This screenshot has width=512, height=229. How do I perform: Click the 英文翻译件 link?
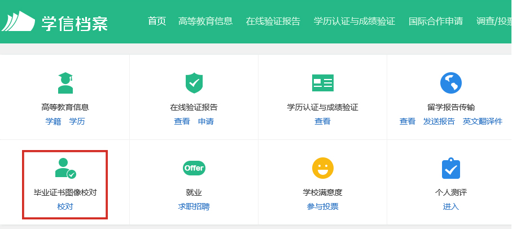pos(482,121)
